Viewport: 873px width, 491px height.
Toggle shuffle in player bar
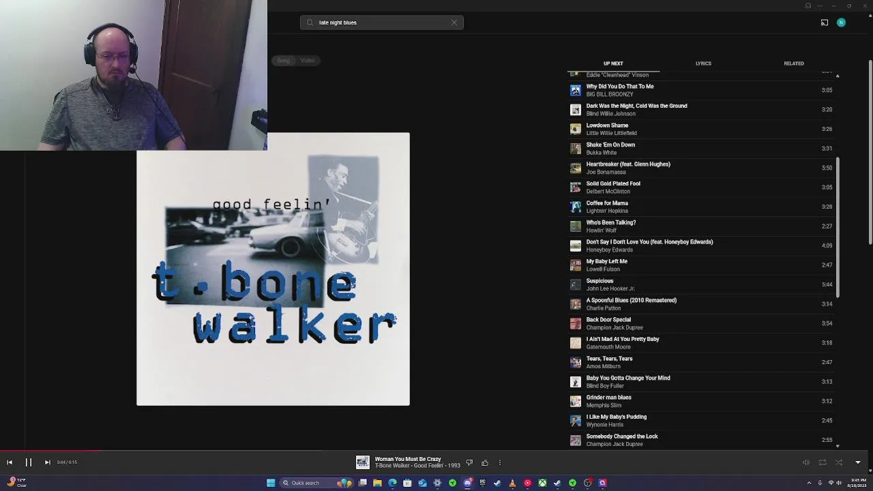839,462
